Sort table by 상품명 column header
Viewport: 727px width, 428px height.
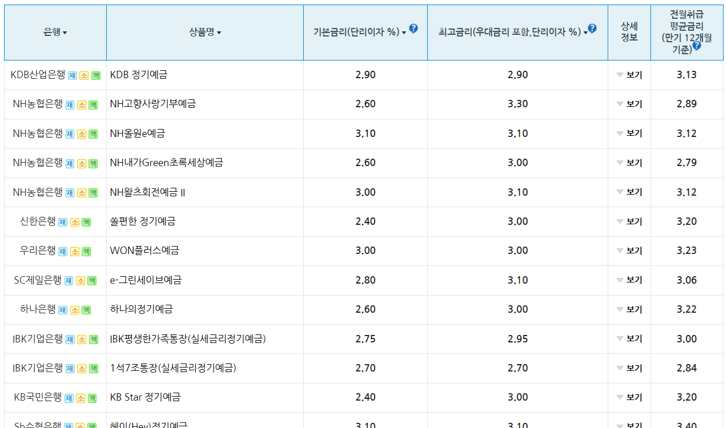pos(205,33)
